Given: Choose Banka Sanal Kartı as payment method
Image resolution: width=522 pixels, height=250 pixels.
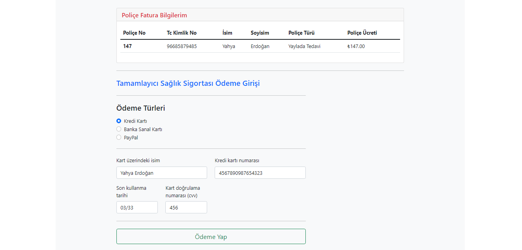Looking at the screenshot, I should click(119, 129).
